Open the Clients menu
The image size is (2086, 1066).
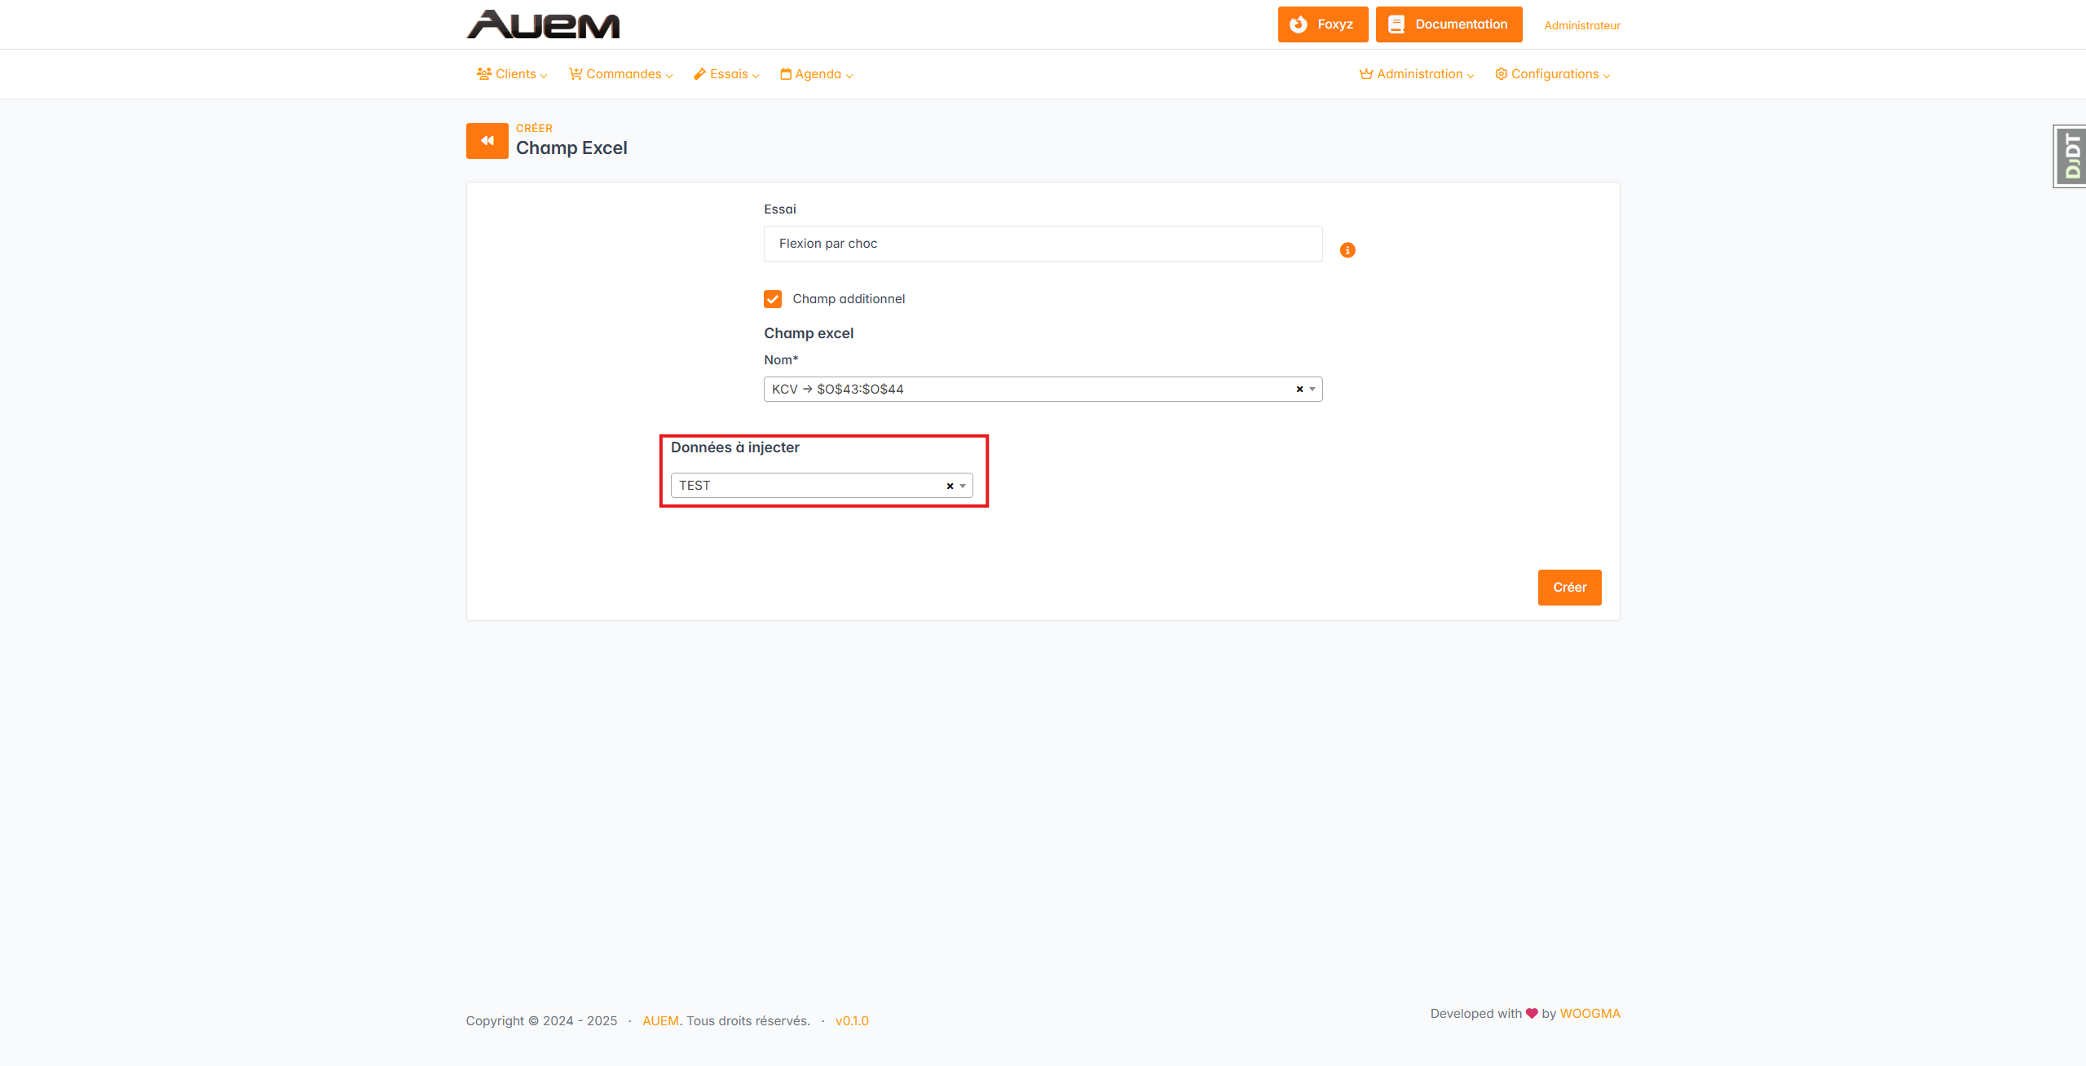(x=512, y=74)
